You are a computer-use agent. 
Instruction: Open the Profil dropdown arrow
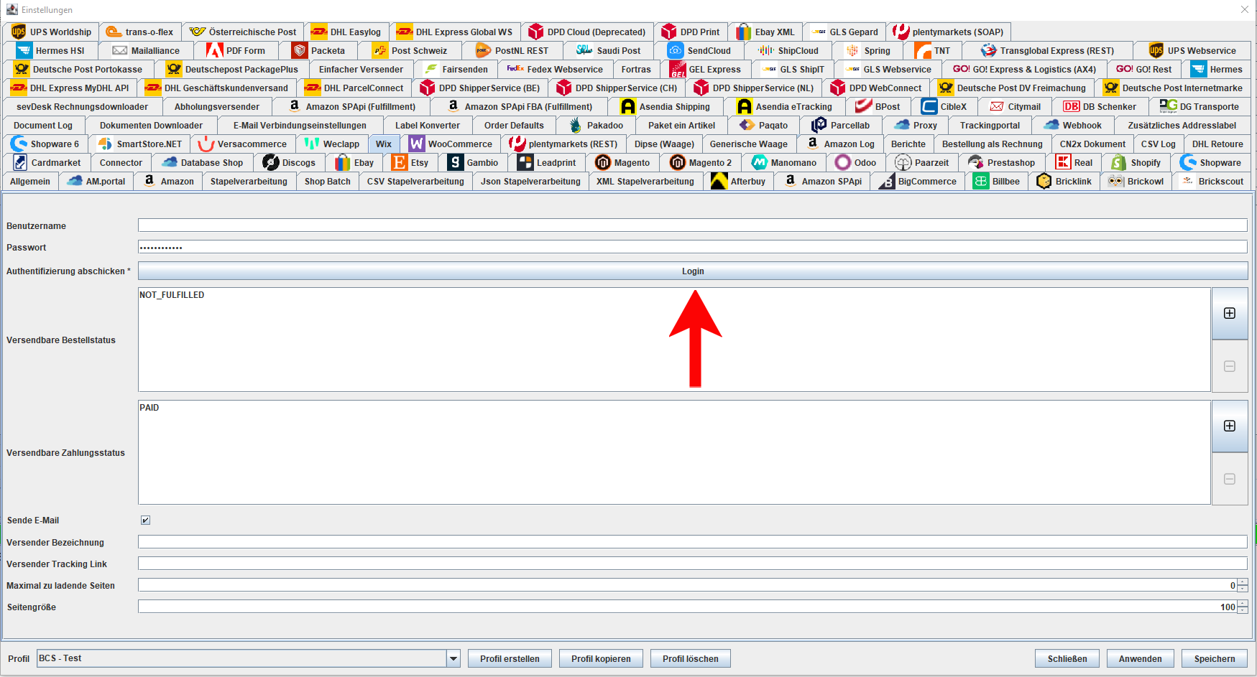point(453,658)
